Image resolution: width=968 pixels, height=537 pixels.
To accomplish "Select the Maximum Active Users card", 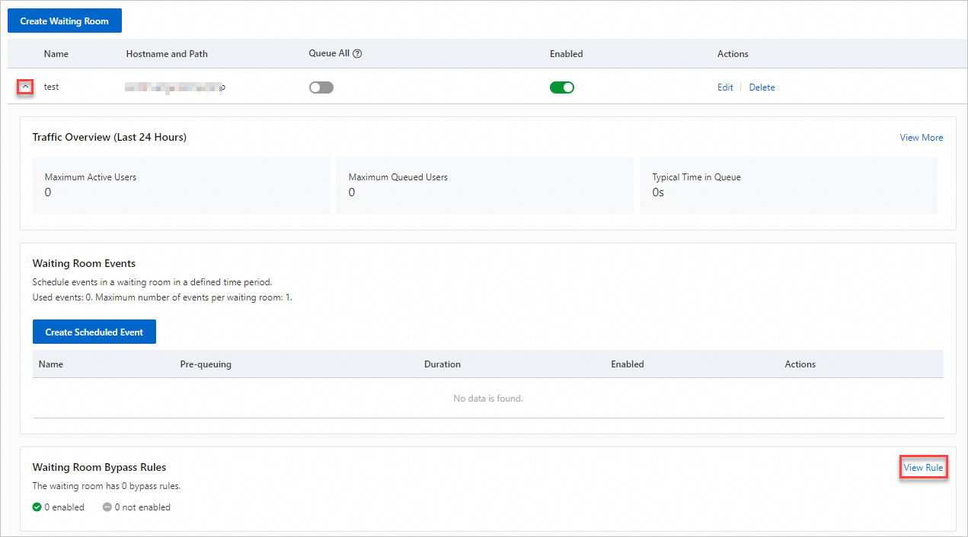I will [x=181, y=186].
